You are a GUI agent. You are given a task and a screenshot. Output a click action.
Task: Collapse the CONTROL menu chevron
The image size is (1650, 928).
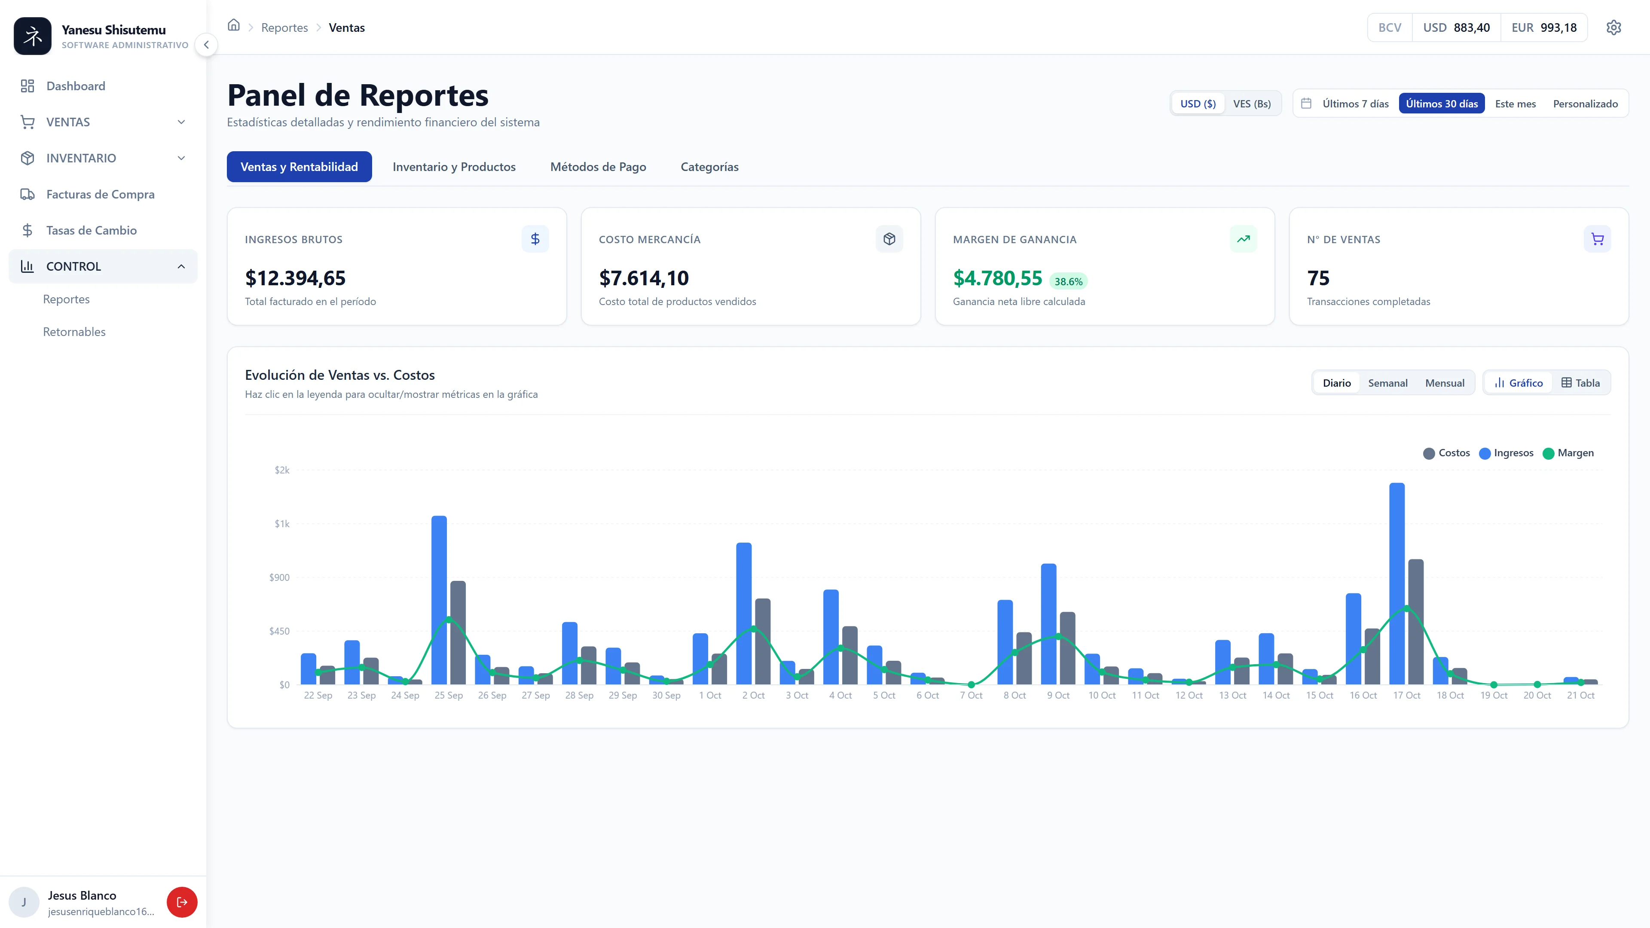pyautogui.click(x=181, y=266)
